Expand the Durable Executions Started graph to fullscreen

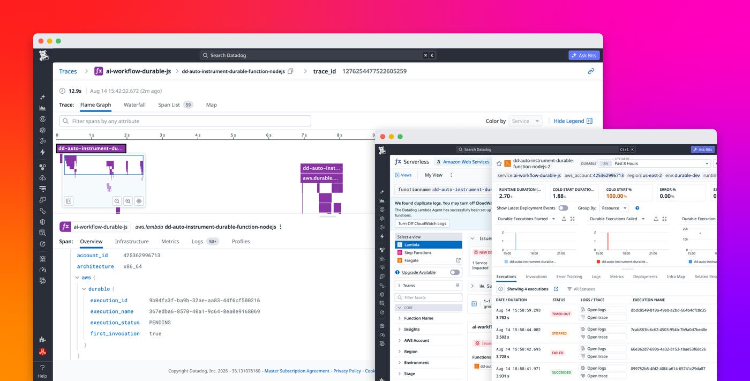pos(573,219)
